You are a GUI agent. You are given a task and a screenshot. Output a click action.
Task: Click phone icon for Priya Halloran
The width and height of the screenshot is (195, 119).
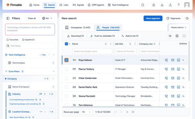click(166, 60)
